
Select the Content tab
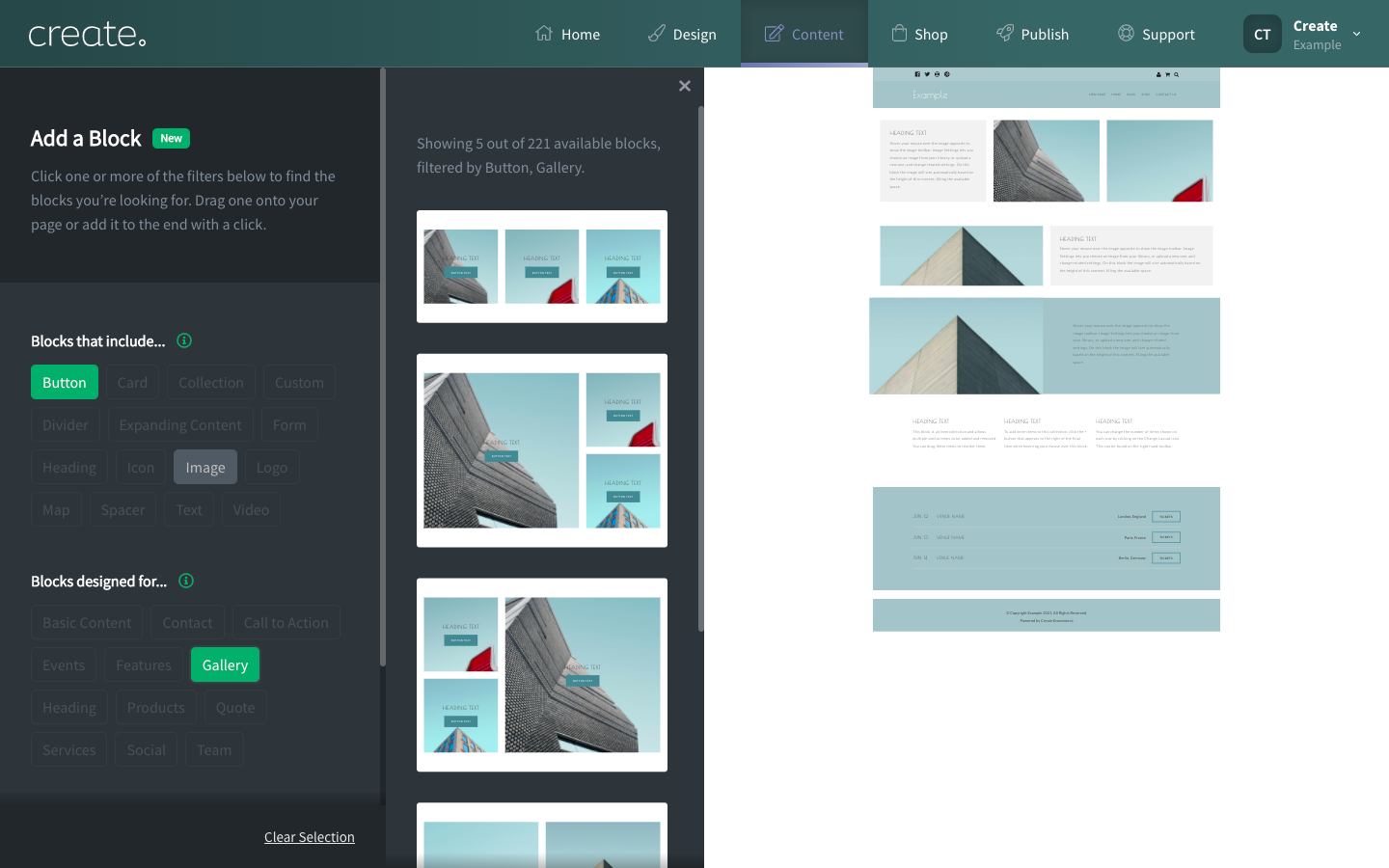pos(804,34)
